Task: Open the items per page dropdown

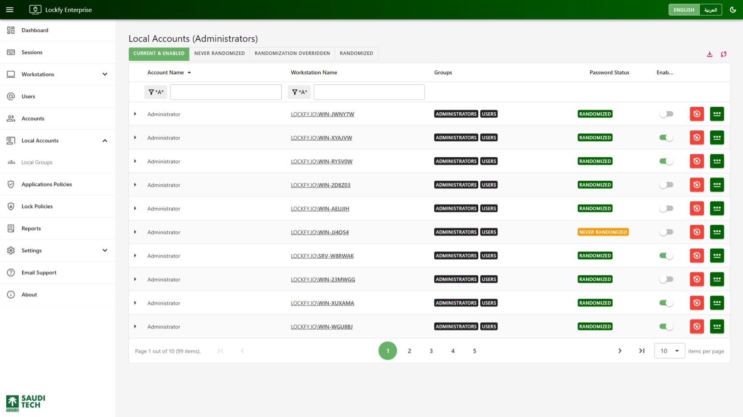Action: coord(669,351)
